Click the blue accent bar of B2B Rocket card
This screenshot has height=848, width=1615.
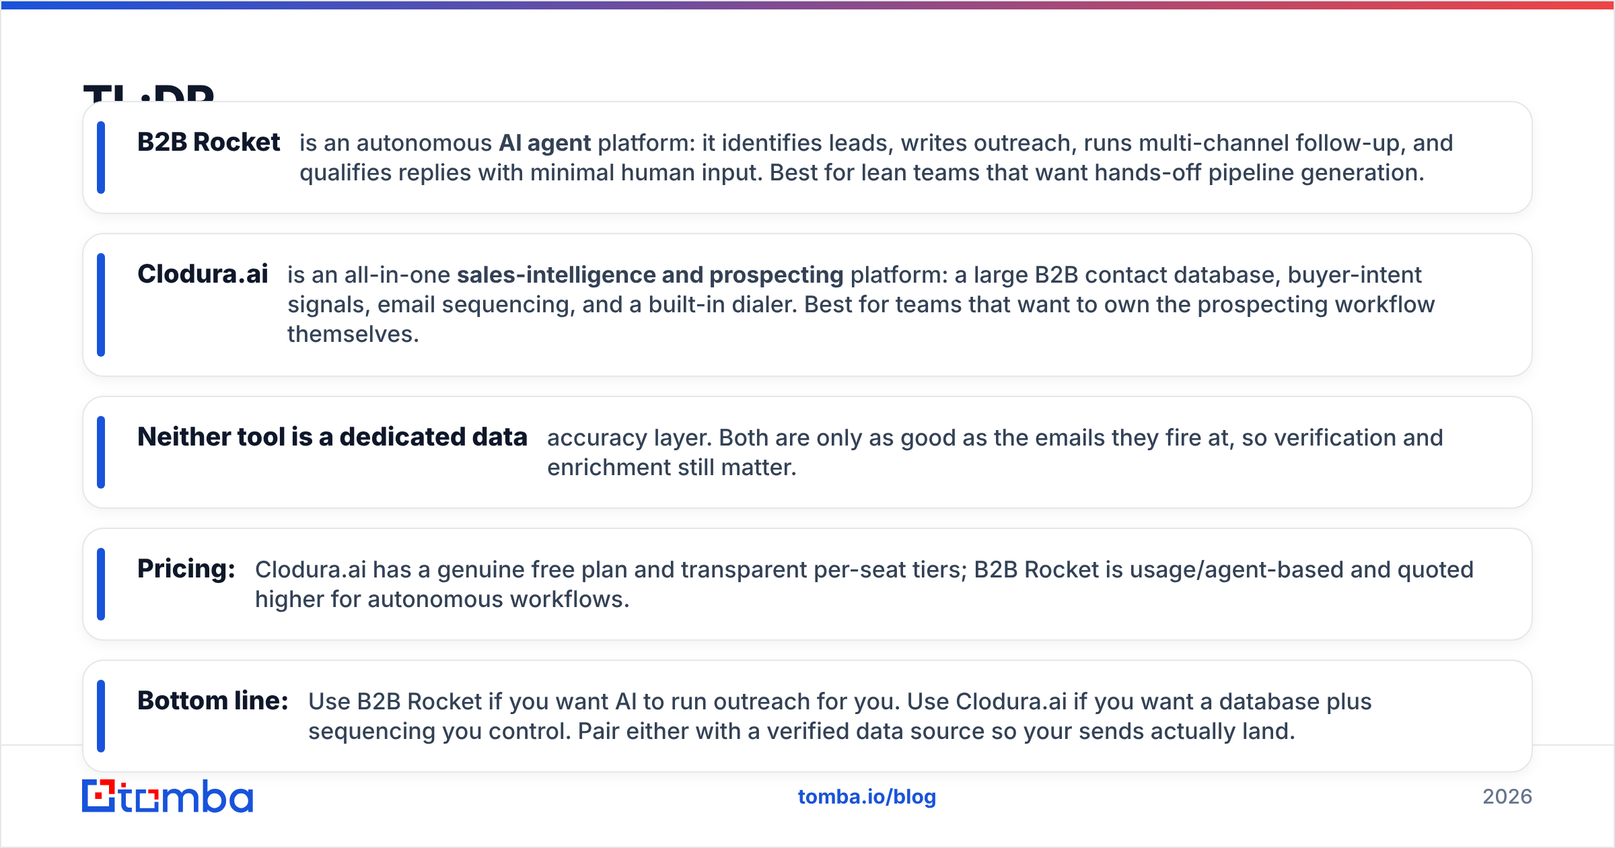click(101, 157)
